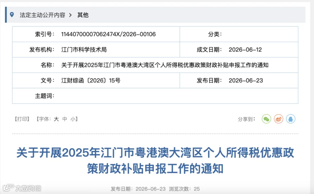Click the large blue article headline
This screenshot has height=194, width=314.
click(x=155, y=161)
